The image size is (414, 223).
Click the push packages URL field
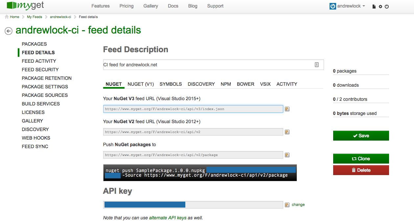pos(193,155)
